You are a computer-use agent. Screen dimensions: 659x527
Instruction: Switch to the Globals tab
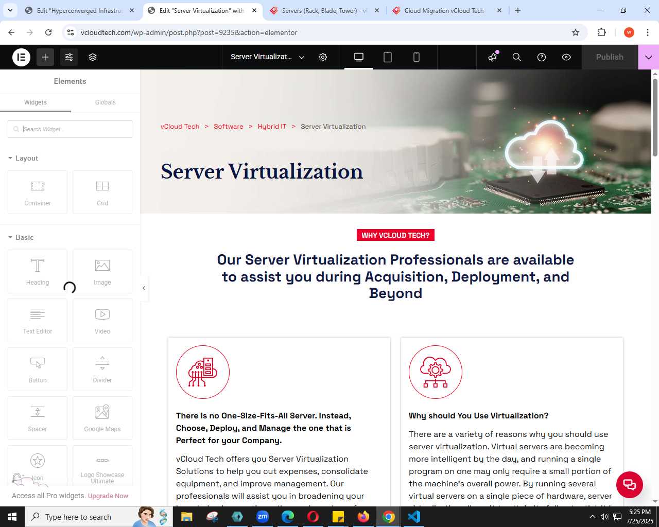pos(106,102)
